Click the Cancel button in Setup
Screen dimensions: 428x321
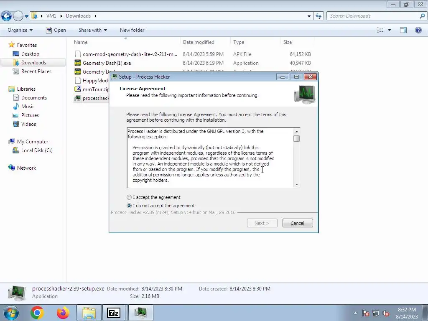298,223
